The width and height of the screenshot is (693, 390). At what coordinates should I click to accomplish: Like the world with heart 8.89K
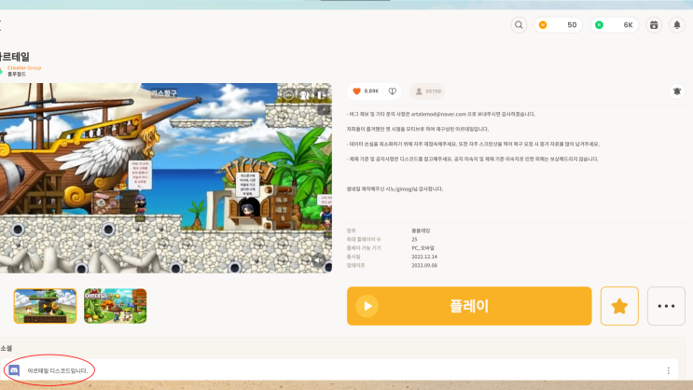tap(366, 91)
